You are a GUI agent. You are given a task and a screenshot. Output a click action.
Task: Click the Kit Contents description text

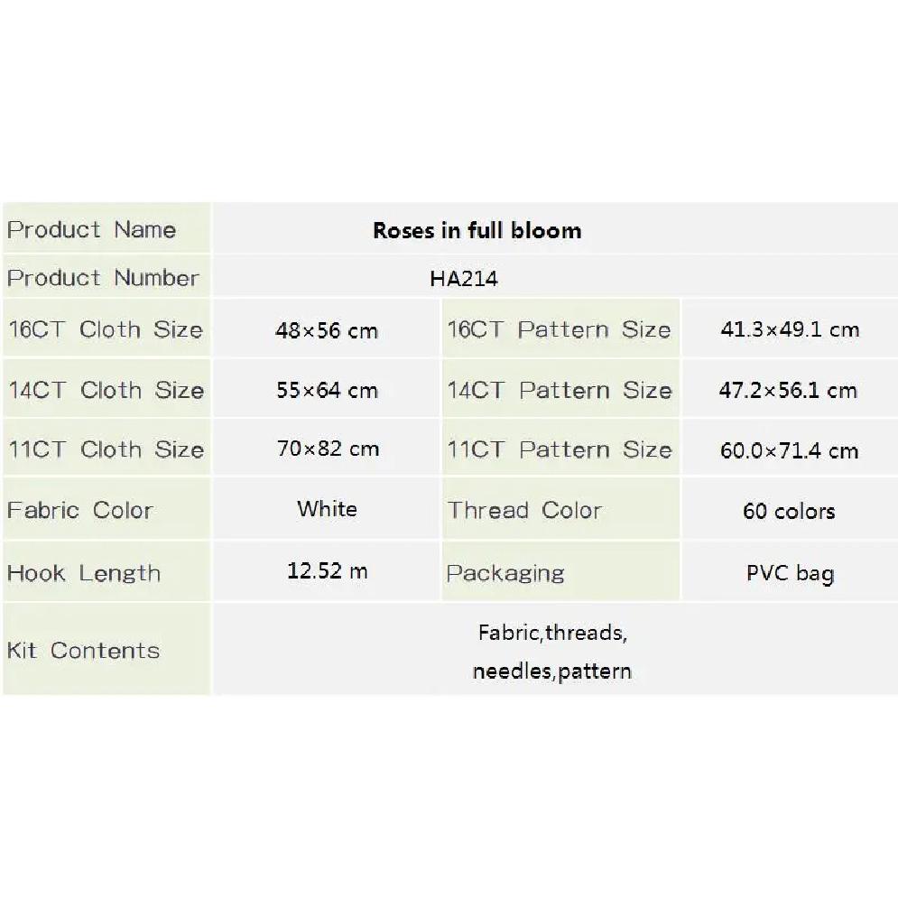tap(552, 652)
